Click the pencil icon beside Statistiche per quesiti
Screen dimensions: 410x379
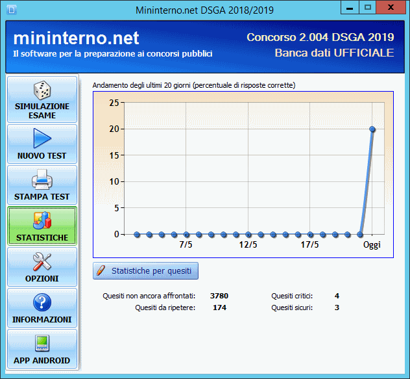pyautogui.click(x=101, y=270)
